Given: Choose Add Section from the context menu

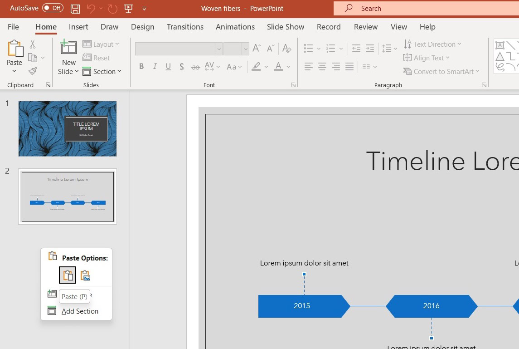Looking at the screenshot, I should [80, 311].
